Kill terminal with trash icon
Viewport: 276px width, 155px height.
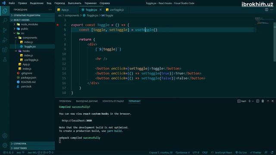pos(263,101)
